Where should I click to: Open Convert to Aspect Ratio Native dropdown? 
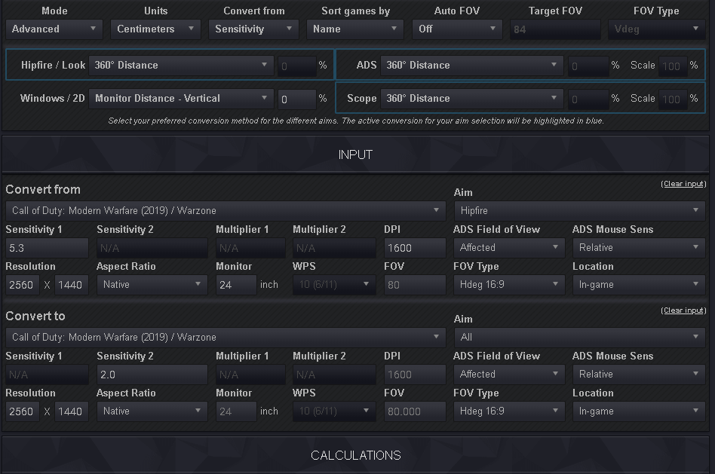tap(152, 411)
